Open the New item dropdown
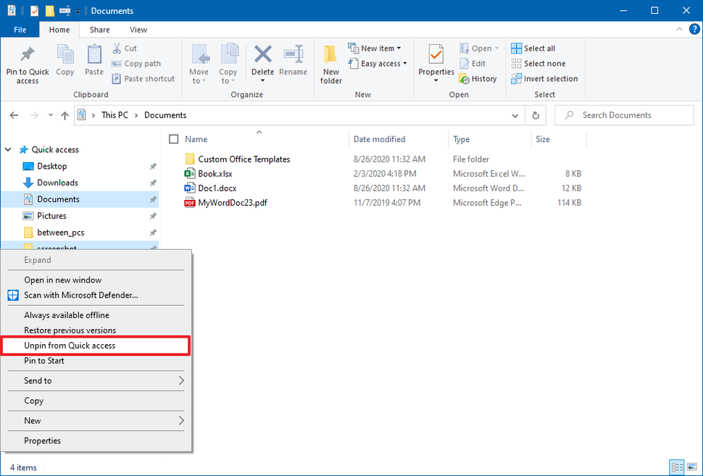The image size is (703, 476). tap(375, 48)
